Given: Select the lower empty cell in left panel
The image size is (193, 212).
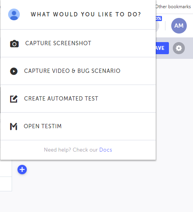Looking at the screenshot, I should (6, 184).
